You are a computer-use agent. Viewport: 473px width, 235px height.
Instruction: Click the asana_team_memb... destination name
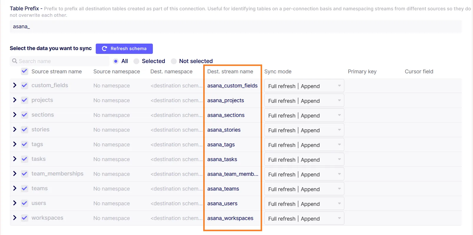(x=233, y=174)
